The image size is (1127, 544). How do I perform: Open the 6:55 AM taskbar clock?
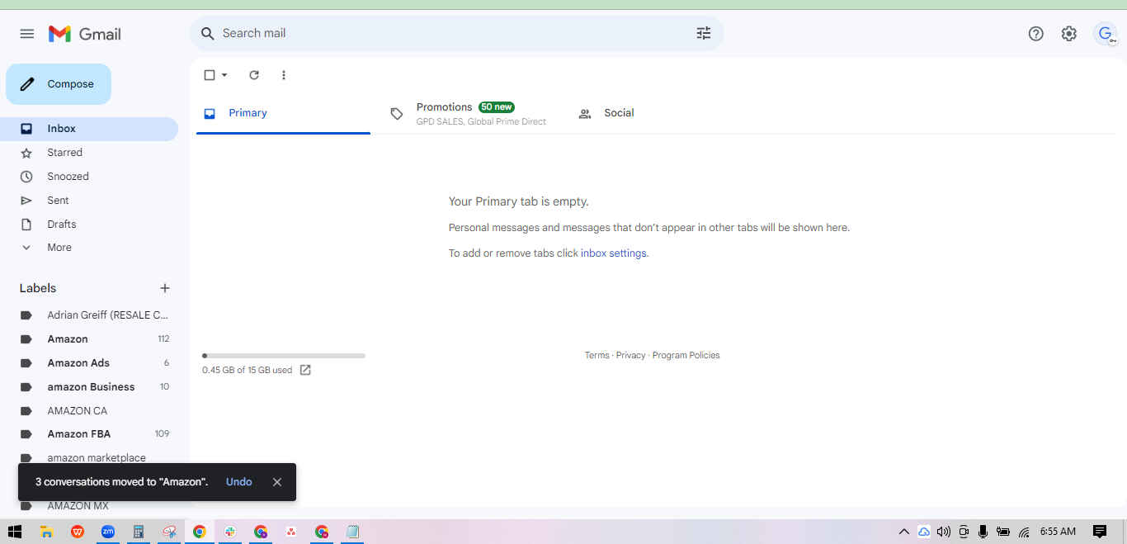coord(1058,532)
